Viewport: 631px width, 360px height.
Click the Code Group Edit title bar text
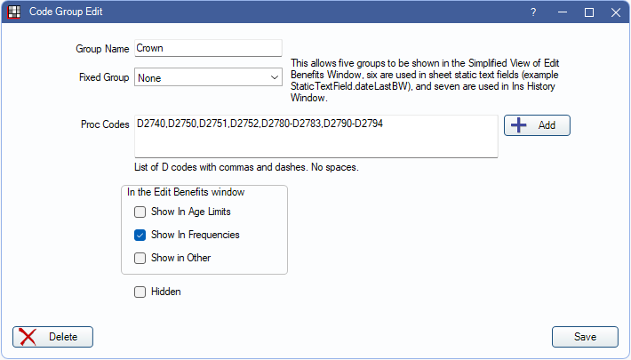click(65, 13)
